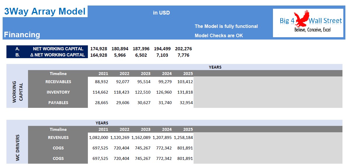Viewport: 348px width, 166px height.
Task: Click the WORKING CAPITAL vertical label
Action: tap(18, 92)
